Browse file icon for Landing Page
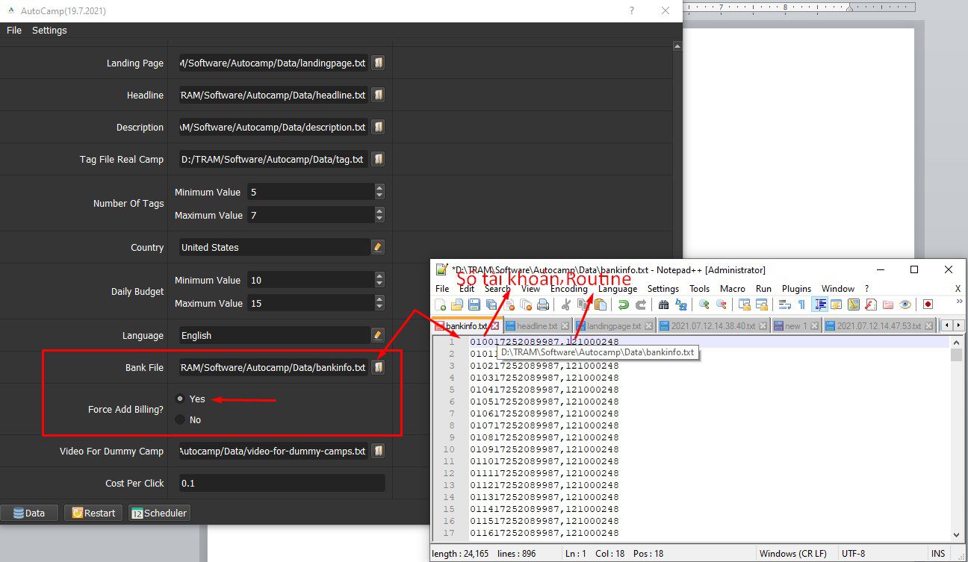Screen dimensions: 968x562 [x=378, y=63]
